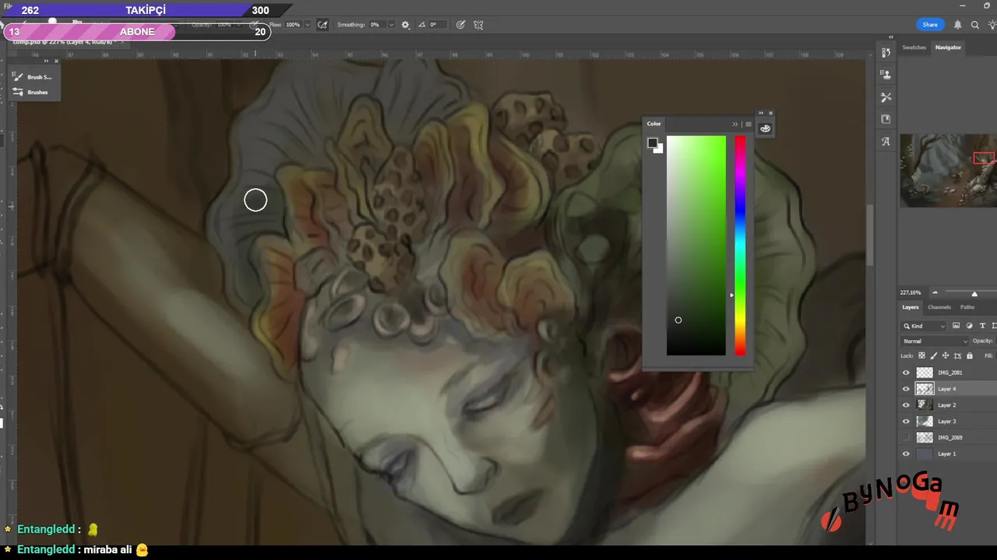This screenshot has height=560, width=997.
Task: Click the Navigator zoom slider handle
Action: [x=974, y=293]
